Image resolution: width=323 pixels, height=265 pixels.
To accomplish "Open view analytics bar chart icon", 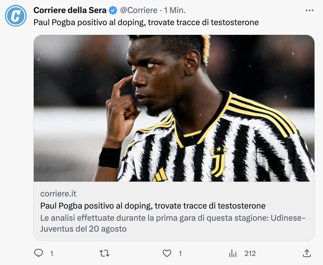I will 233,253.
